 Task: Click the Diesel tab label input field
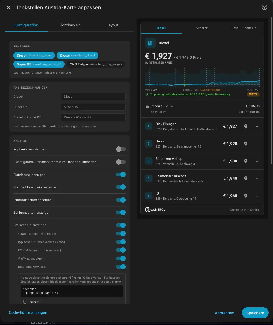93,97
